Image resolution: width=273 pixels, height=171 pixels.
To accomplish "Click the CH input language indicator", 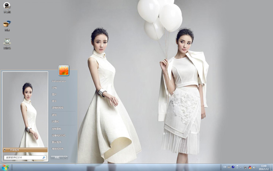I will pyautogui.click(x=225, y=167).
